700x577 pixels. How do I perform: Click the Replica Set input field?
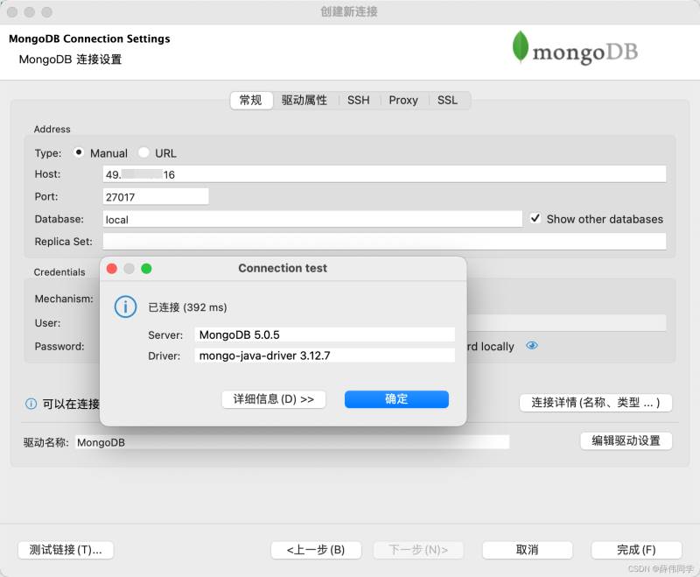[x=384, y=242]
